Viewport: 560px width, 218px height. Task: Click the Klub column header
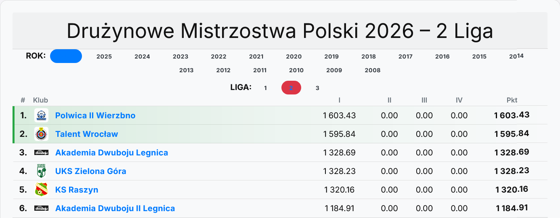[40, 100]
